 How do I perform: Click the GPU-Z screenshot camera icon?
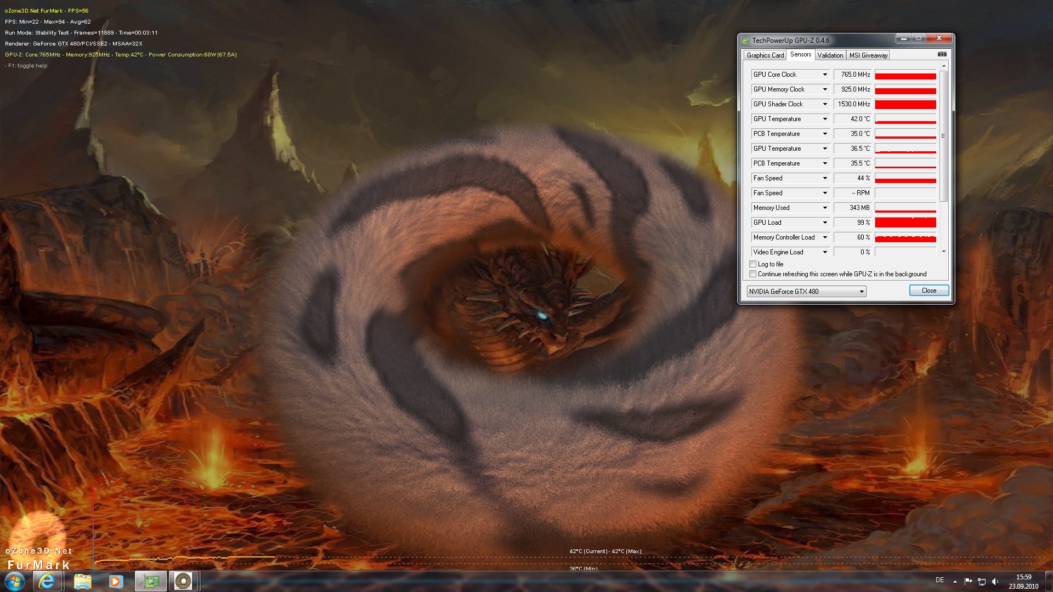click(x=942, y=54)
